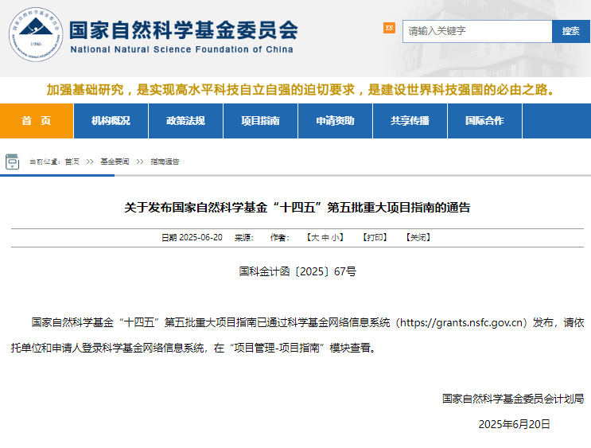Click the 打印 print link
Viewport: 591px width, 448px height.
tap(375, 238)
